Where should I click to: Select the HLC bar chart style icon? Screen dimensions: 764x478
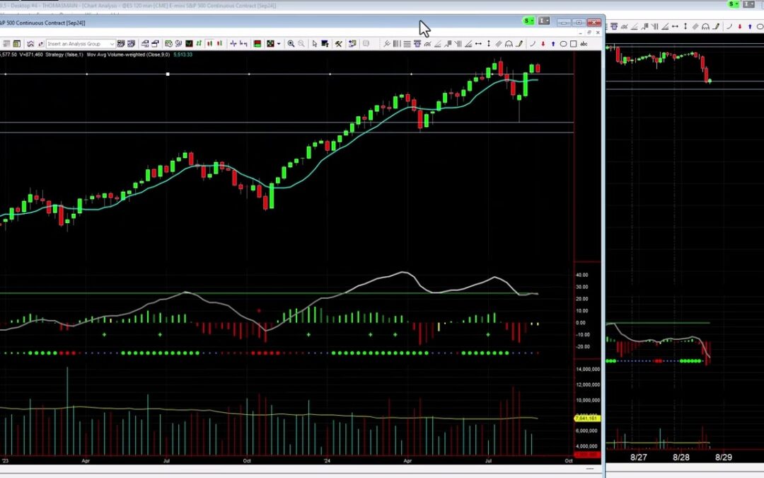[x=243, y=44]
